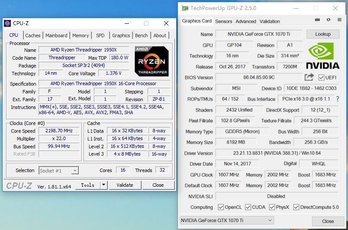Open Validation tab in GPU-Z
This screenshot has height=230, width=348.
(269, 21)
